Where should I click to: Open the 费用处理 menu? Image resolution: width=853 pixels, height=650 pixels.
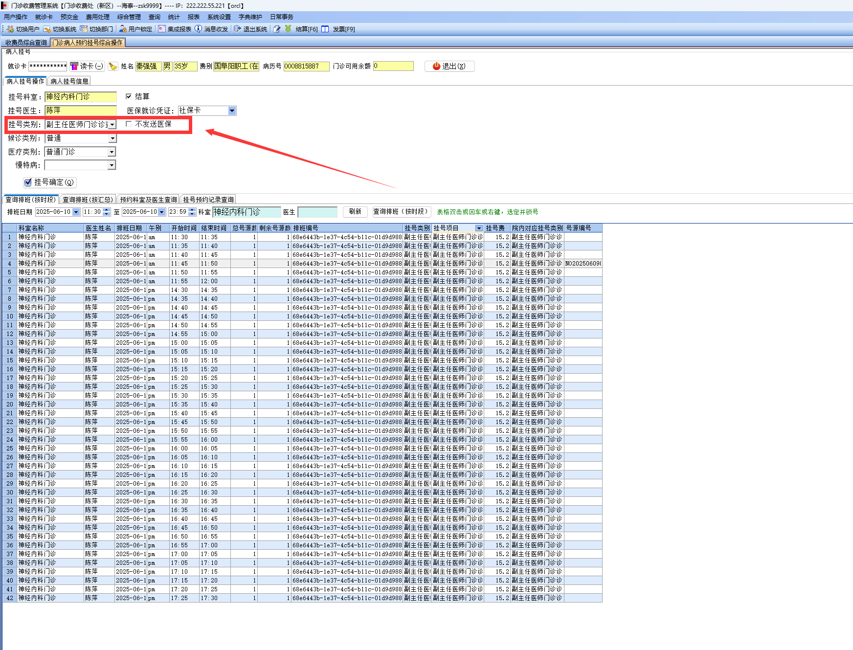tap(97, 17)
